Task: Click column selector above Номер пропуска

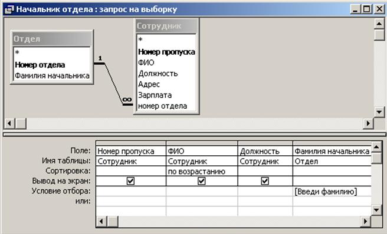Action: coord(131,143)
